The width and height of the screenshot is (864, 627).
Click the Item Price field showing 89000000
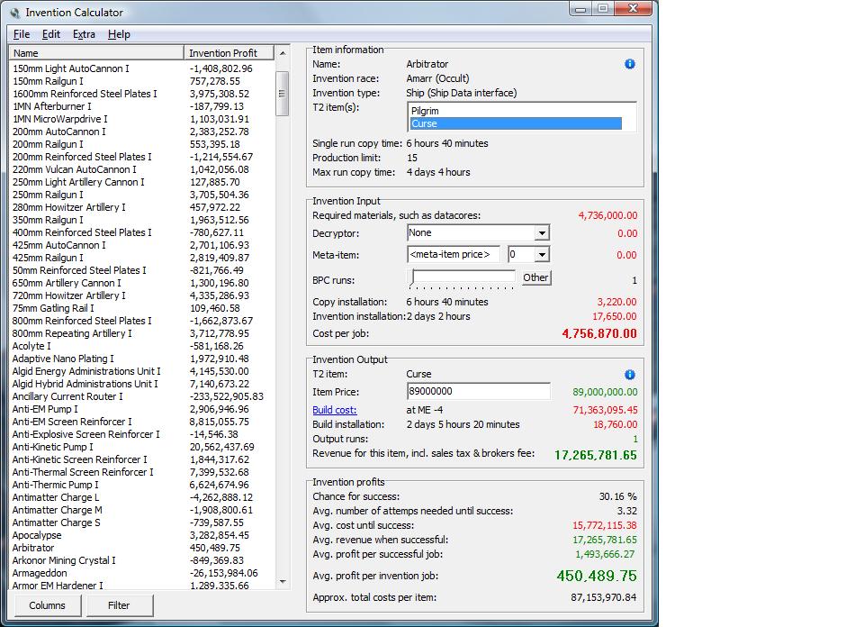pos(478,391)
